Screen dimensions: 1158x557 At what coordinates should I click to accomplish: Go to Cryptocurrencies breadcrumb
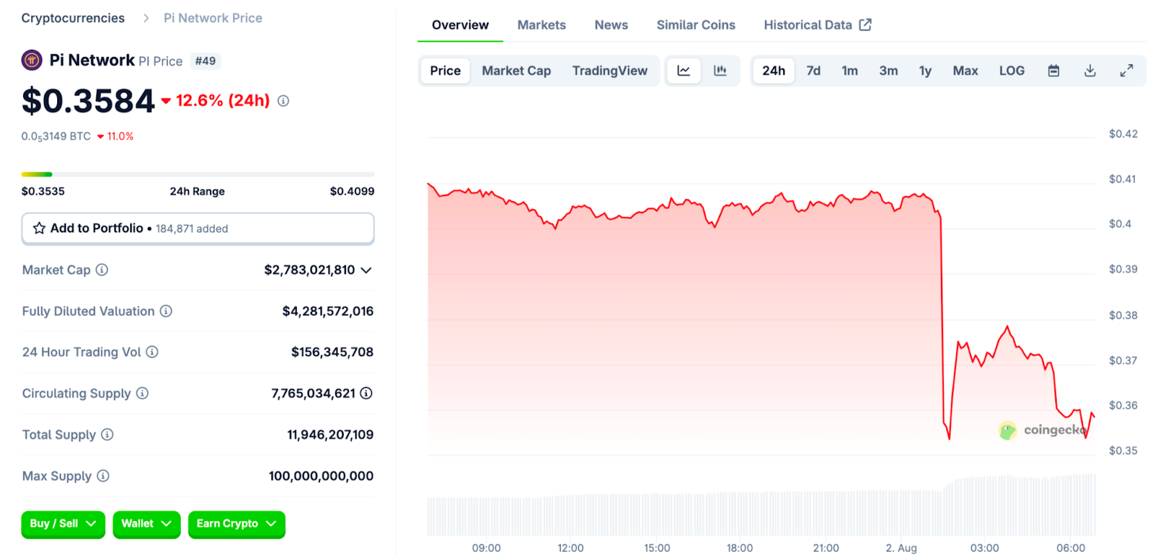click(x=73, y=18)
